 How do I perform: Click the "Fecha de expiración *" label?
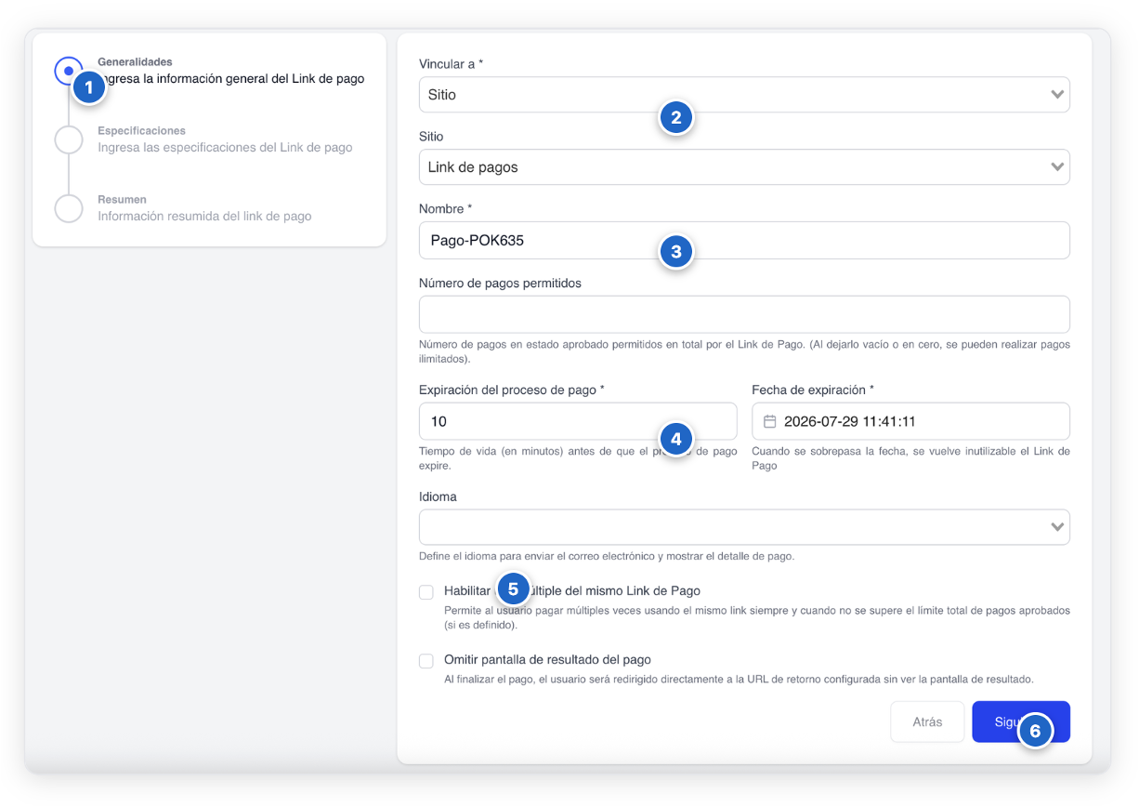tap(813, 390)
